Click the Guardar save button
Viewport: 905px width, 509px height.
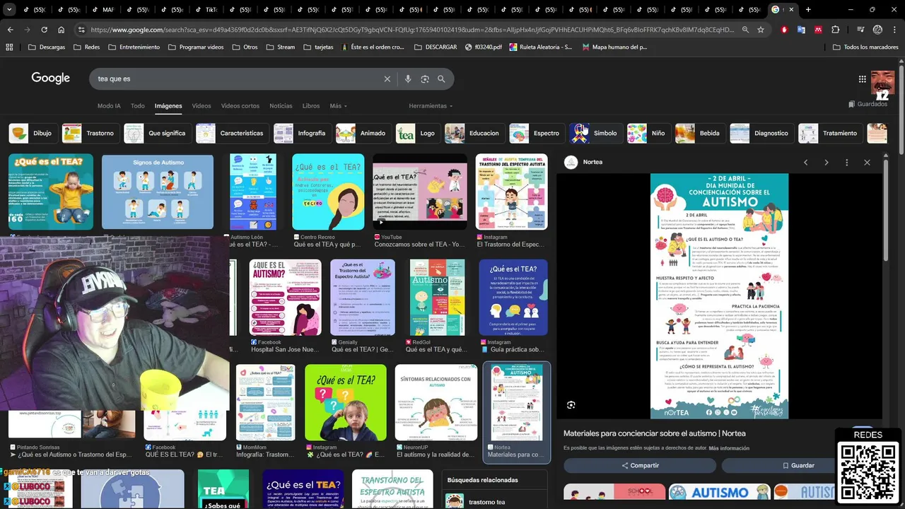pos(798,465)
